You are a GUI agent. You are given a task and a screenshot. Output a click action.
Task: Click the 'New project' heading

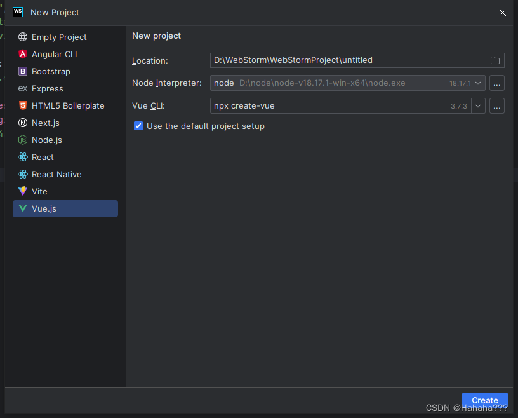tap(157, 36)
